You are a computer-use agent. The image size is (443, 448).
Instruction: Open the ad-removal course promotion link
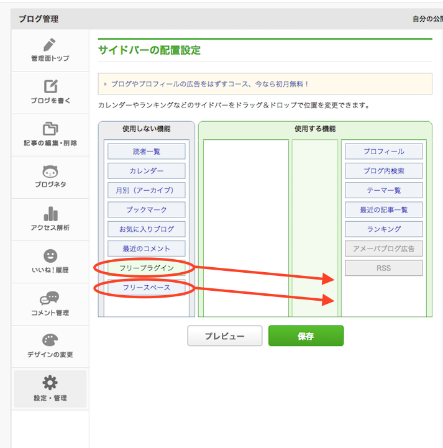coord(210,84)
